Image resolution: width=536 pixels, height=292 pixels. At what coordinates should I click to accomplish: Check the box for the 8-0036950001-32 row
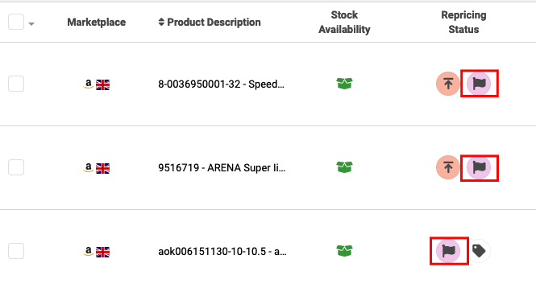[16, 84]
